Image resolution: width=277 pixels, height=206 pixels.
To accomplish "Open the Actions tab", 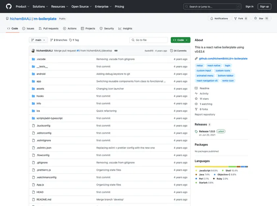I will point(70,29).
